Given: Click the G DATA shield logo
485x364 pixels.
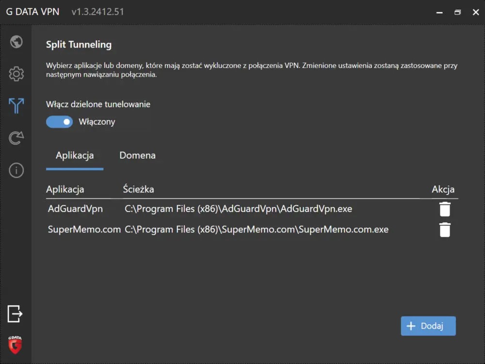Looking at the screenshot, I should 15,344.
